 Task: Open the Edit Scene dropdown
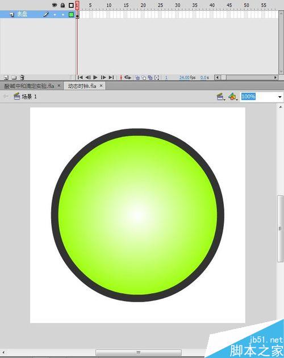click(x=221, y=97)
